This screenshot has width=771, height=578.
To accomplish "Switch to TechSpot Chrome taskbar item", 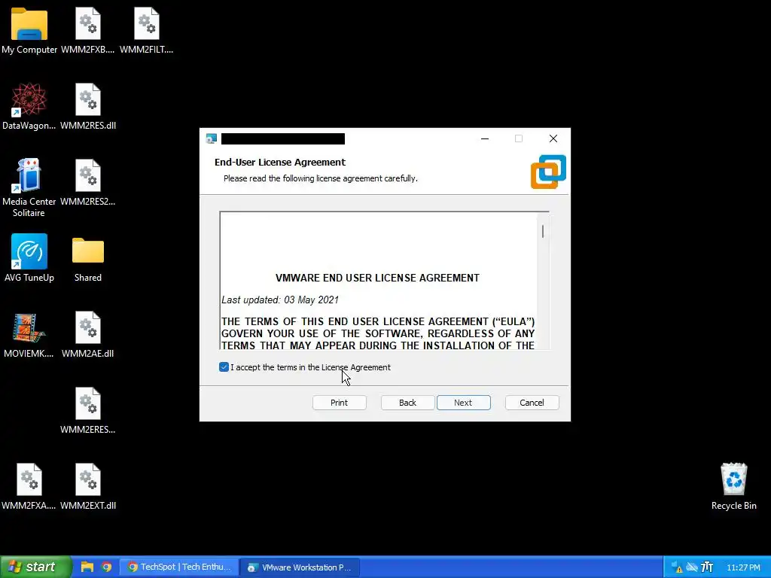I will pos(179,567).
